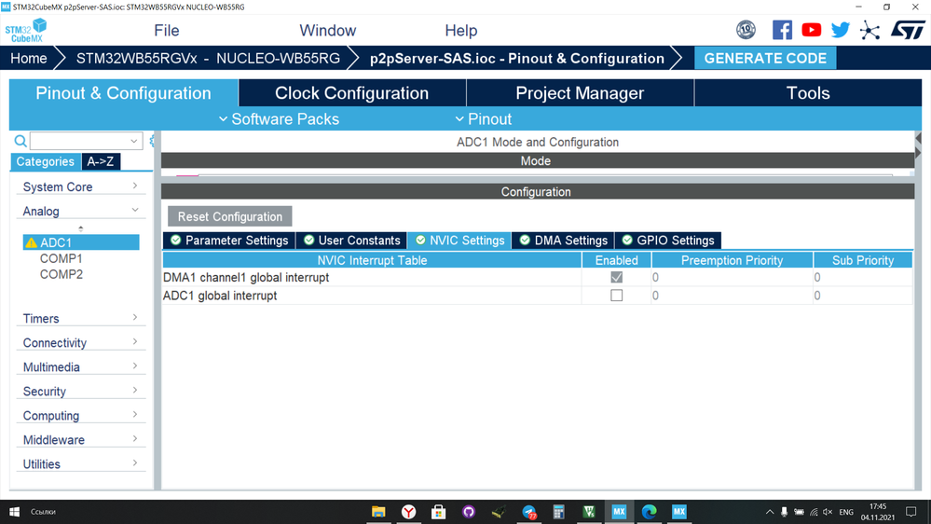This screenshot has height=524, width=931.
Task: Open Telegram from taskbar
Action: (x=529, y=512)
